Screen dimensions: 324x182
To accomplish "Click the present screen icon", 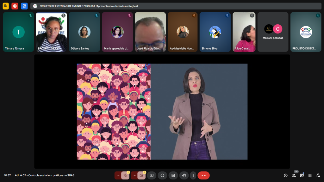I will (152, 175).
